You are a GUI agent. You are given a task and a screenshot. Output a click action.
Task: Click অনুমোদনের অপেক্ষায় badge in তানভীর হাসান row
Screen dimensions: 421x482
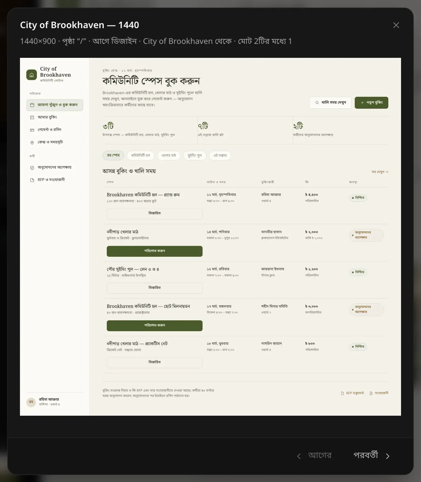click(x=367, y=235)
